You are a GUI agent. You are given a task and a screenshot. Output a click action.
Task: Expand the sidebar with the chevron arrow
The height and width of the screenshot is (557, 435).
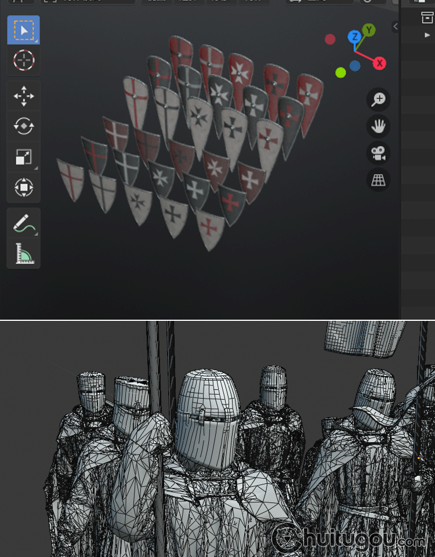[x=395, y=26]
